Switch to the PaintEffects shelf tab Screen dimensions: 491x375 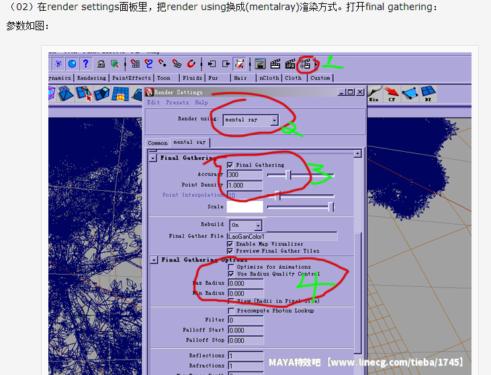(x=131, y=78)
